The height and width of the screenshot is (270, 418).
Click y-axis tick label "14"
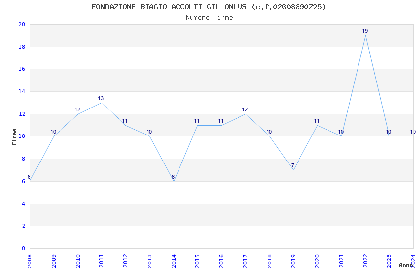(x=22, y=91)
